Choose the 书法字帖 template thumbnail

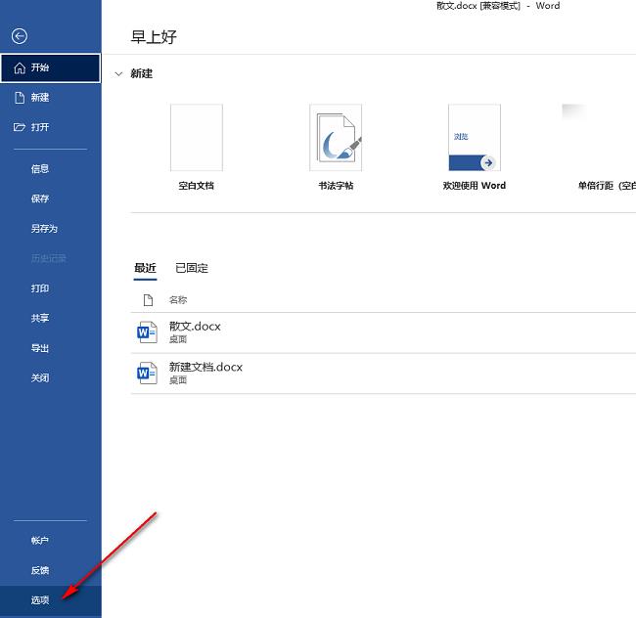[x=336, y=138]
